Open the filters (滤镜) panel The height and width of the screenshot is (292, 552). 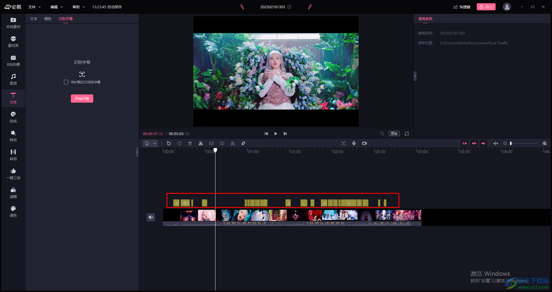click(x=13, y=193)
